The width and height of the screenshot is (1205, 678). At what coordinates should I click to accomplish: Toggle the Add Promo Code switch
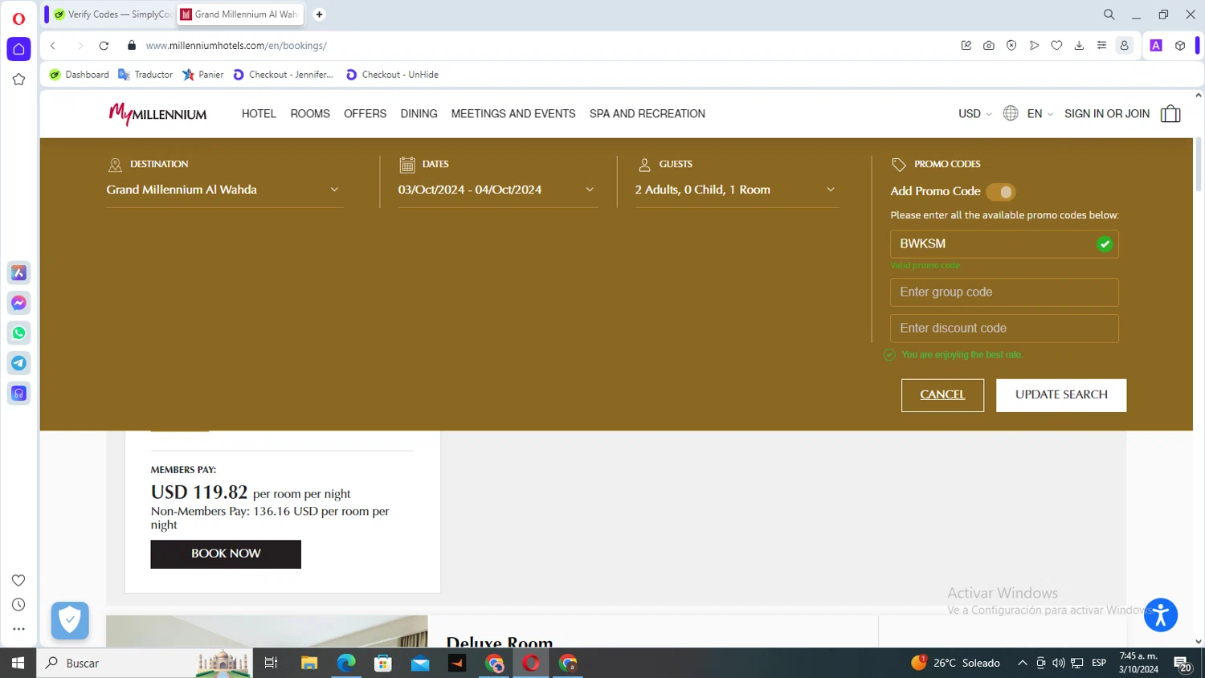click(1001, 192)
